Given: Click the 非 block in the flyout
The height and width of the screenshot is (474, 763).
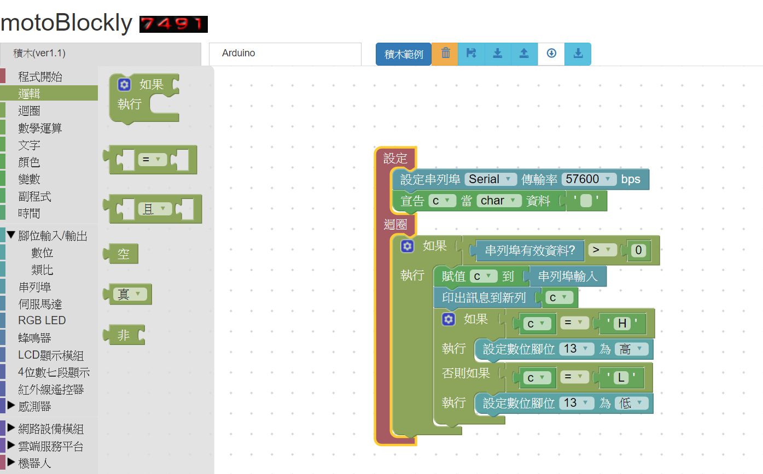Looking at the screenshot, I should tap(124, 335).
